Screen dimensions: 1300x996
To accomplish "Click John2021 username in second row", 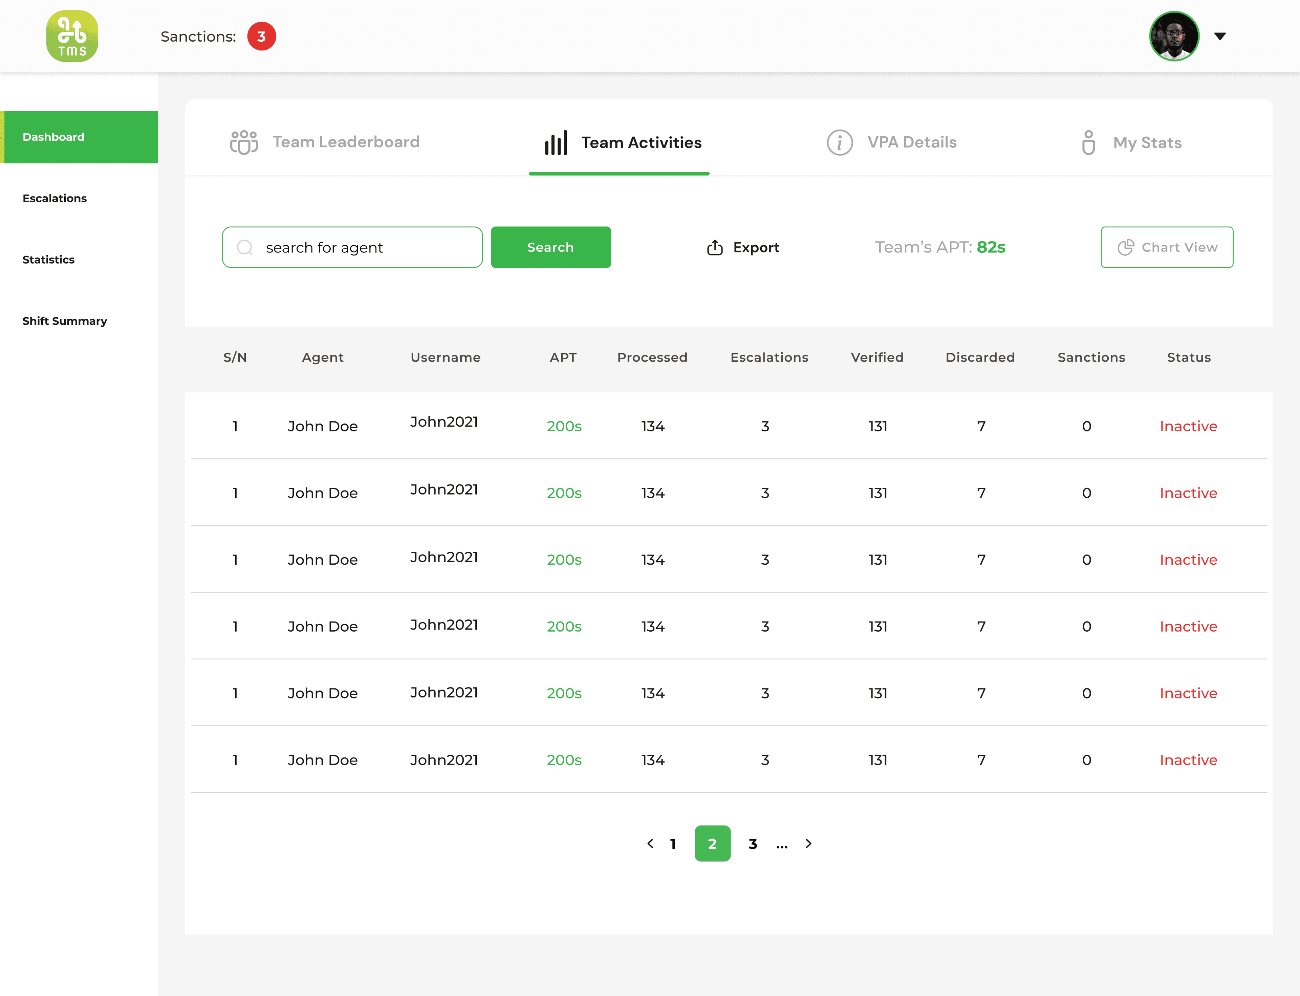I will click(444, 490).
